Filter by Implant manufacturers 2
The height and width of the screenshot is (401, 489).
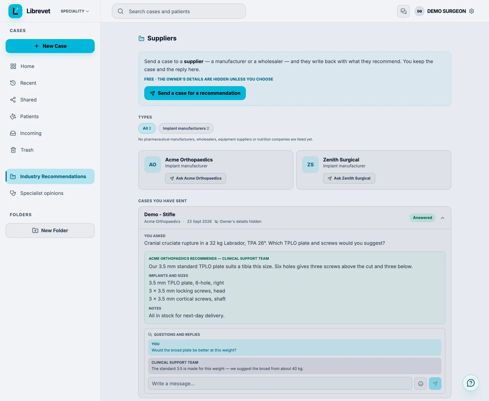click(x=186, y=128)
